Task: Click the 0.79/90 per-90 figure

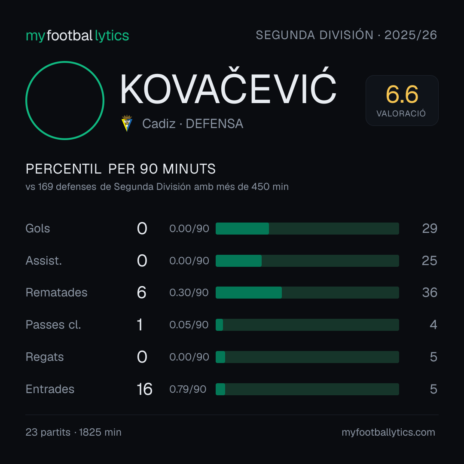Action: (x=188, y=389)
